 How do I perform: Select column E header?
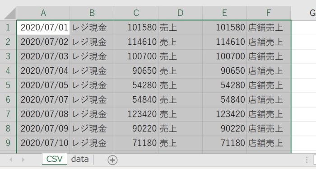224,13
